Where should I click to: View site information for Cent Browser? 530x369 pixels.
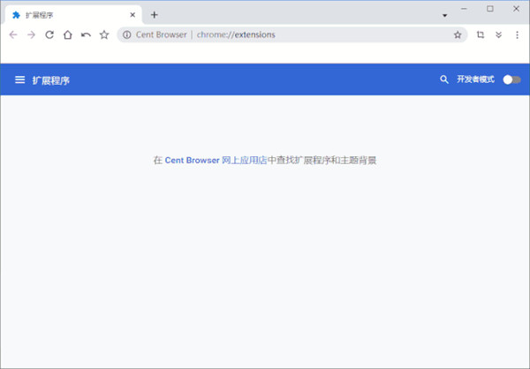pyautogui.click(x=127, y=34)
